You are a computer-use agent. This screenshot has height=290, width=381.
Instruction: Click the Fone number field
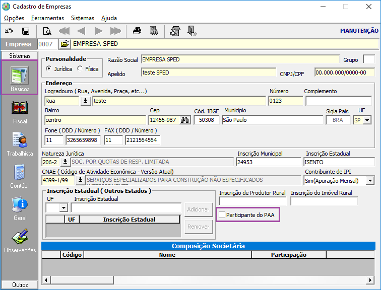[x=83, y=140]
